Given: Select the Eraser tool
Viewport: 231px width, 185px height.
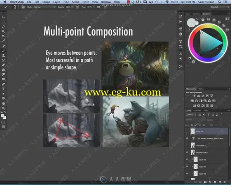Looking at the screenshot, I should tap(3, 65).
